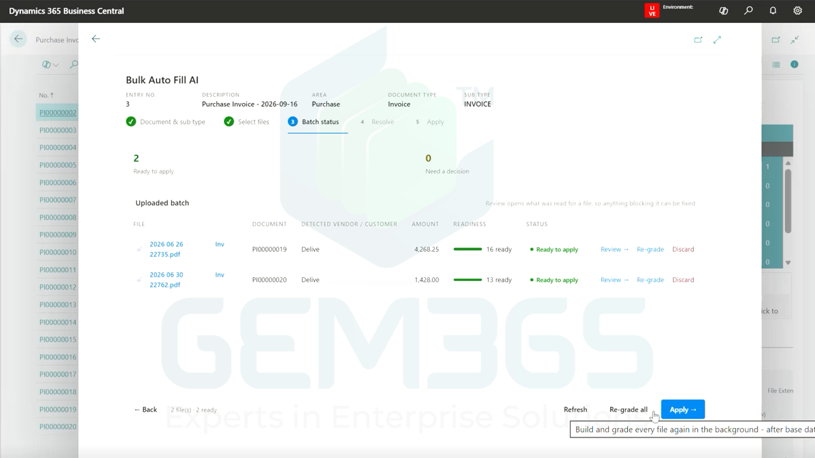Open the settings gear
This screenshot has width=815, height=458.
point(798,11)
